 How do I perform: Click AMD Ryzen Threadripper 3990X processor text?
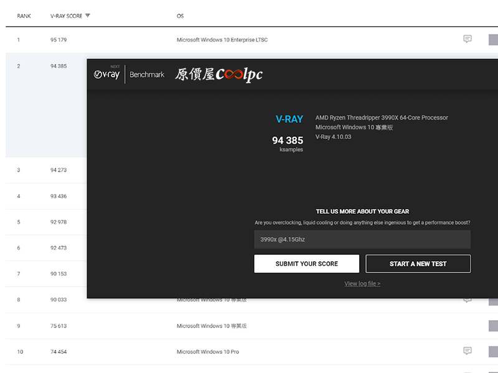pos(382,117)
